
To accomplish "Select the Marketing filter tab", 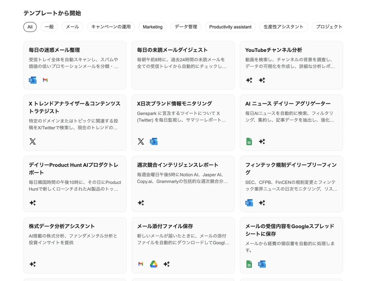I will [152, 27].
